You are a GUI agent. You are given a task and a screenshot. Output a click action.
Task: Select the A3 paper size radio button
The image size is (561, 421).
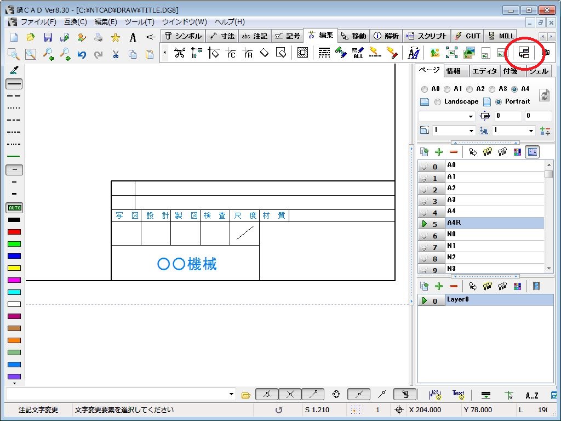pos(492,89)
